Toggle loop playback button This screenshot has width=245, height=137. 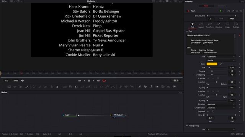pos(104,81)
